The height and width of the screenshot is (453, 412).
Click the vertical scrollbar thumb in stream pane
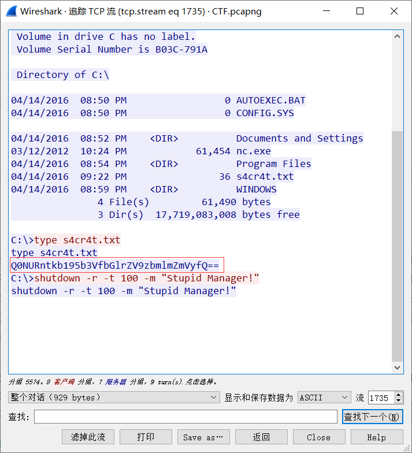398,246
